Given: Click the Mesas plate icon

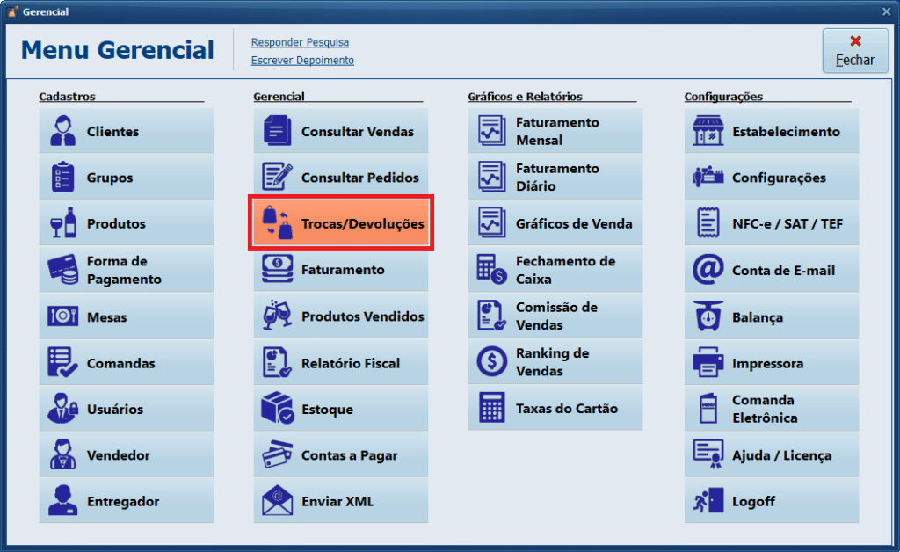Looking at the screenshot, I should click(x=63, y=317).
